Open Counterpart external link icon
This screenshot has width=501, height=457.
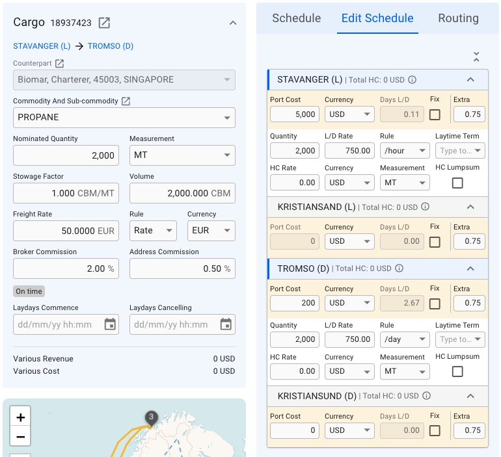click(59, 64)
